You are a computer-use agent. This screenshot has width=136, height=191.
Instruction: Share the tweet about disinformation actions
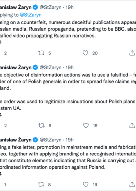click(x=132, y=125)
